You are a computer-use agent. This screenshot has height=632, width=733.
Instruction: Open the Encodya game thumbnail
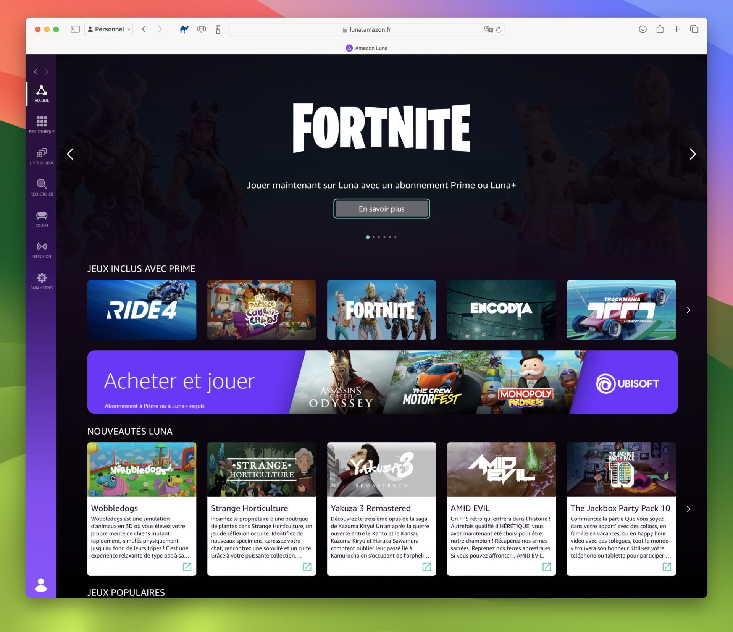point(501,310)
